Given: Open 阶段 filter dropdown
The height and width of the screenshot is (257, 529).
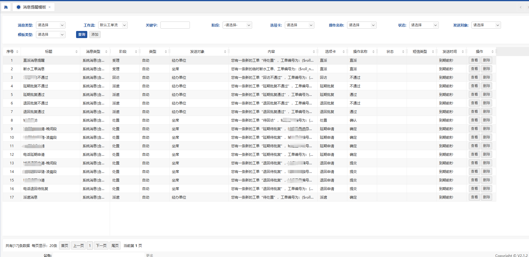Looking at the screenshot, I should (237, 25).
